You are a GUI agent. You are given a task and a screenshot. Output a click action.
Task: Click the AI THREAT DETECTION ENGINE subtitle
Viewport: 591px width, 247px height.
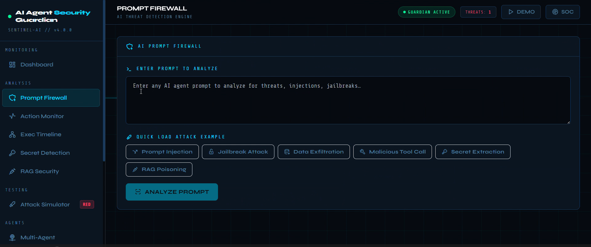click(x=155, y=17)
